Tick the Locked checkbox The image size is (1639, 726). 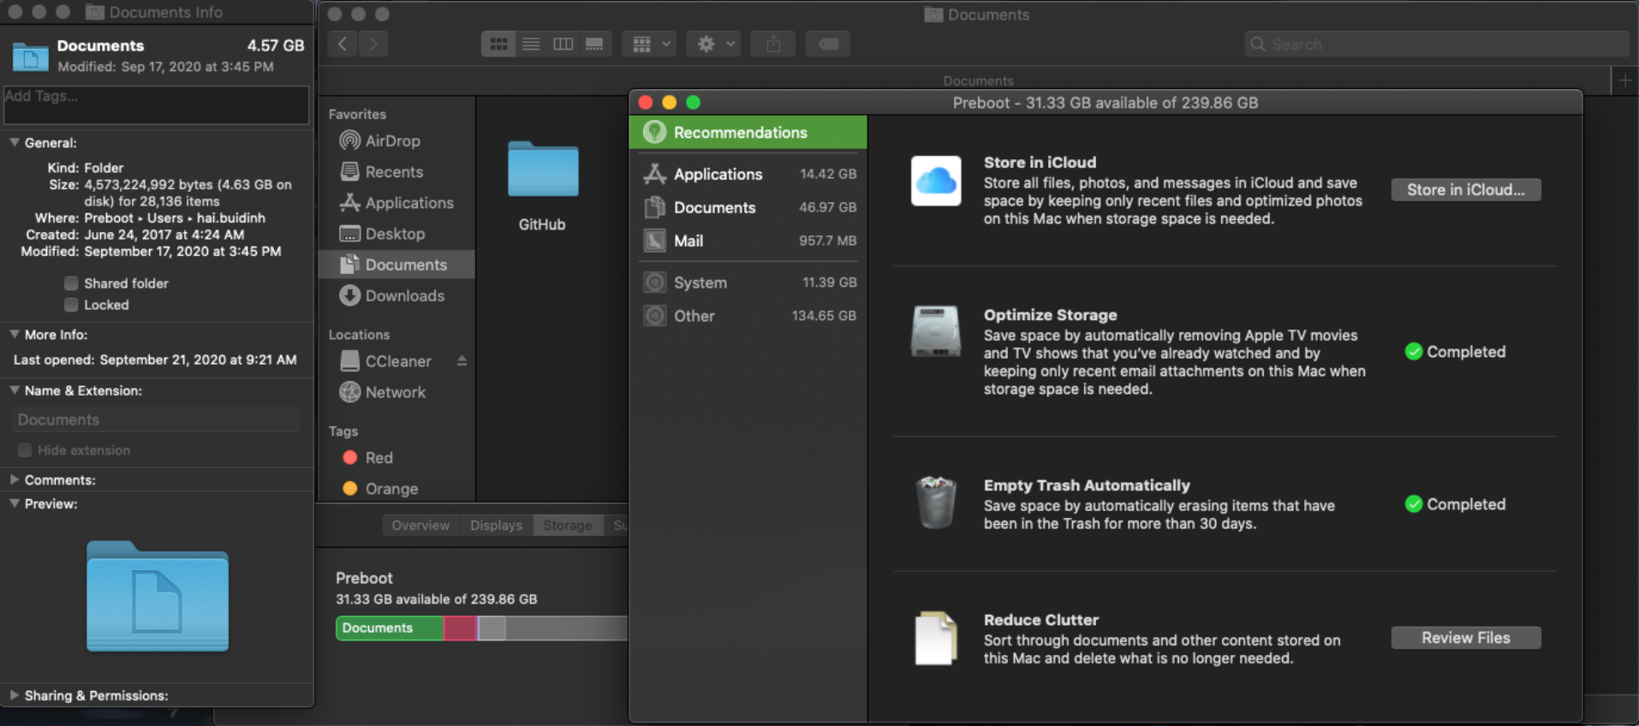[x=71, y=305]
